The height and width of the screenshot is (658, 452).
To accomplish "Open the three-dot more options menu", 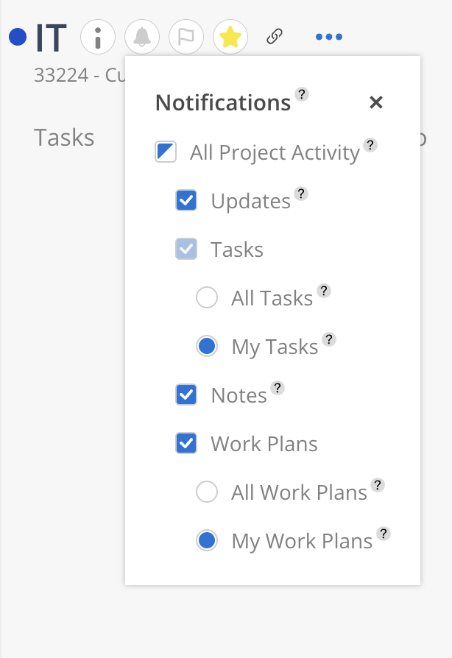I will coord(329,37).
